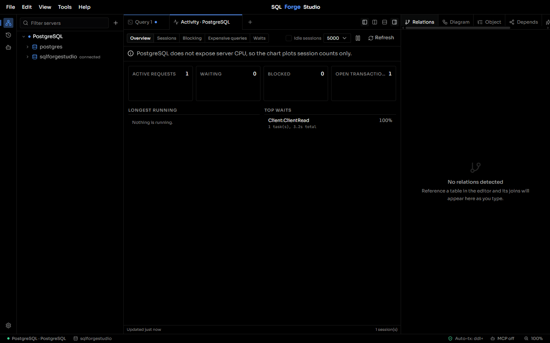Image resolution: width=550 pixels, height=343 pixels.
Task: Switch to the Diagram panel tab
Action: click(x=456, y=22)
